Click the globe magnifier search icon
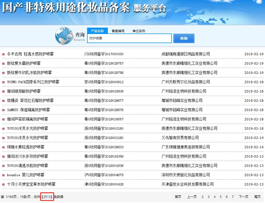This screenshot has width=265, height=203. (64, 36)
